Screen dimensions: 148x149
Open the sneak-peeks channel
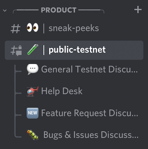74,28
